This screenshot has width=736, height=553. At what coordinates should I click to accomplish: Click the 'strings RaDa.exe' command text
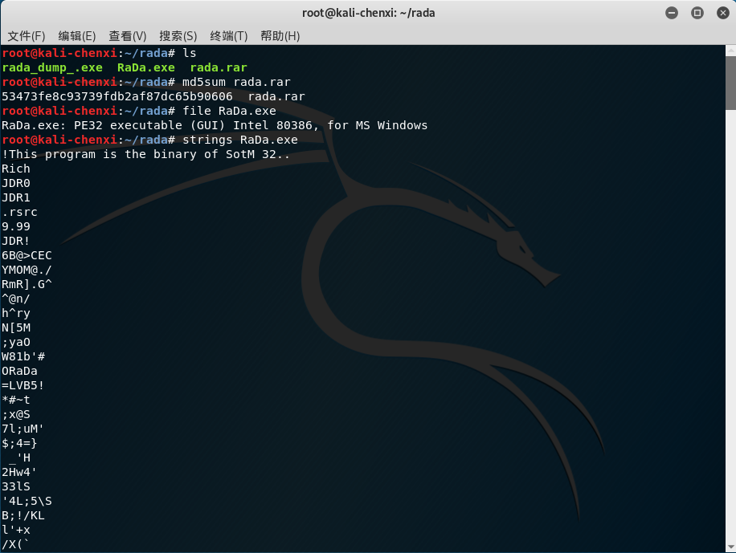(240, 140)
